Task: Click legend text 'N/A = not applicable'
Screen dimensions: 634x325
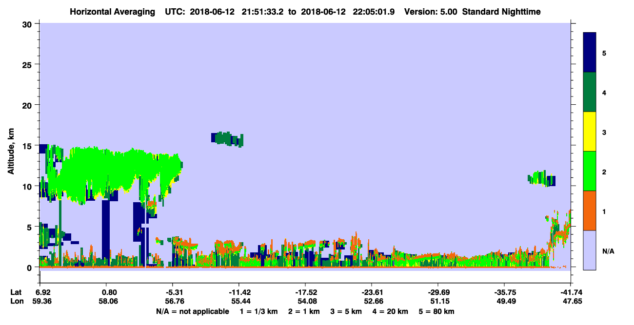Action: tap(192, 311)
